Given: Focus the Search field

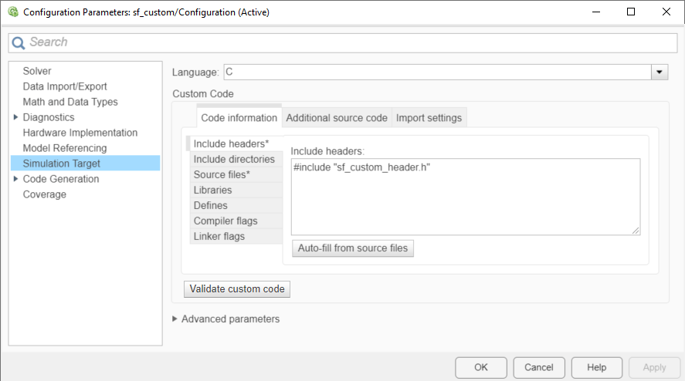Looking at the screenshot, I should coord(343,42).
